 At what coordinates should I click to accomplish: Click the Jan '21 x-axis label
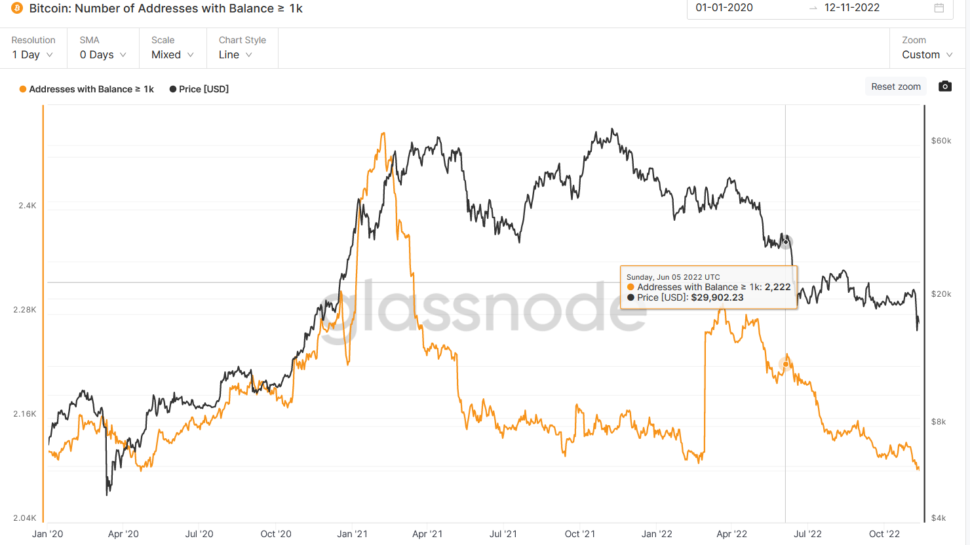pos(352,534)
